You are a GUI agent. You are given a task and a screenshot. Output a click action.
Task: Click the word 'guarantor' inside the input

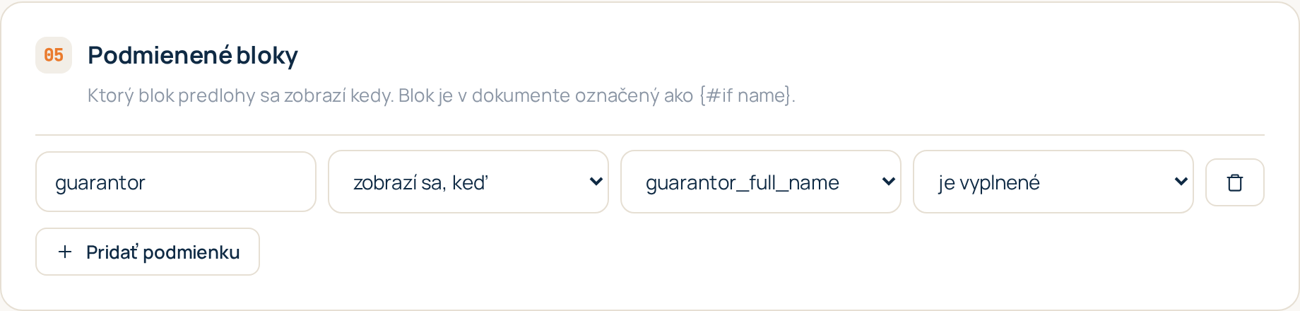pos(100,183)
